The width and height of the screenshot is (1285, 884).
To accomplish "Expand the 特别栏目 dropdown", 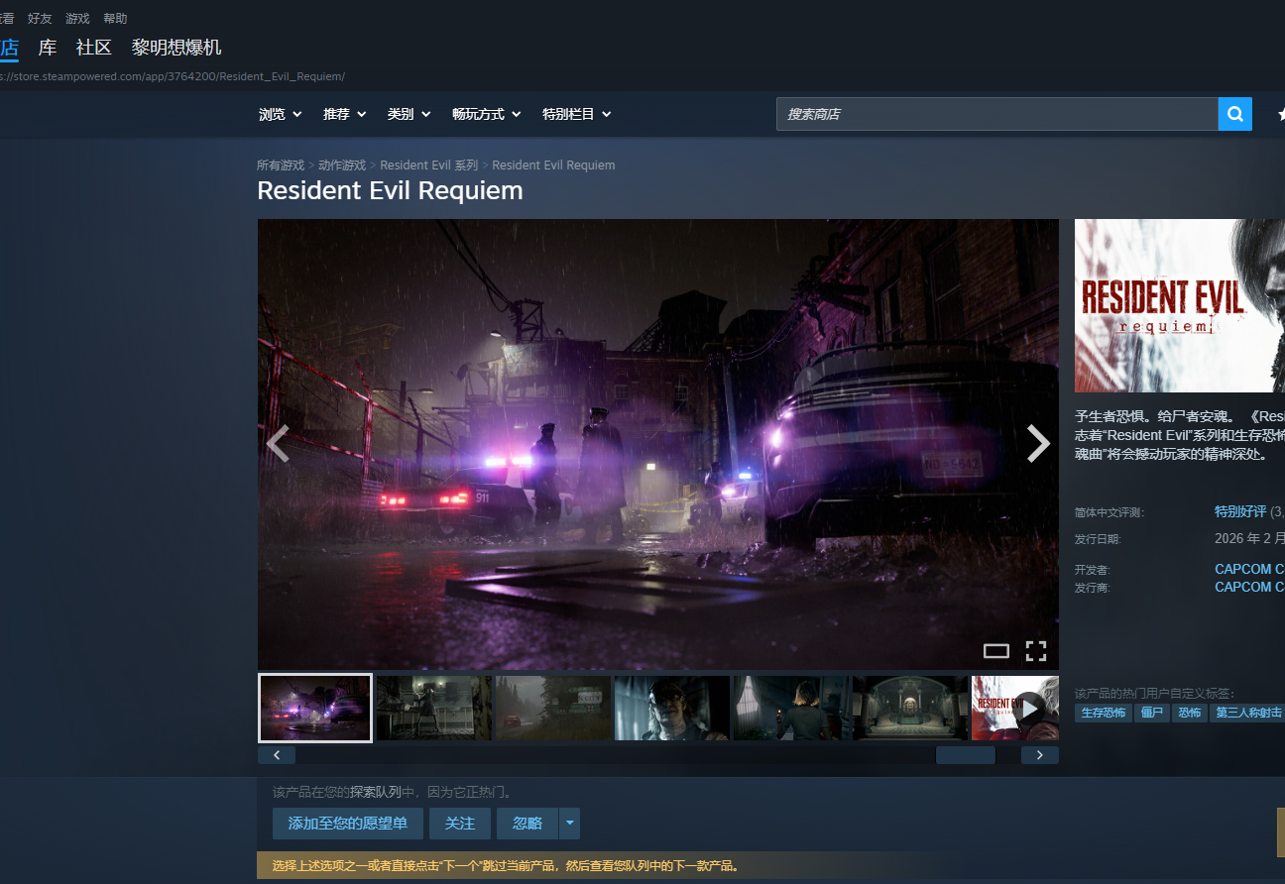I will [576, 114].
